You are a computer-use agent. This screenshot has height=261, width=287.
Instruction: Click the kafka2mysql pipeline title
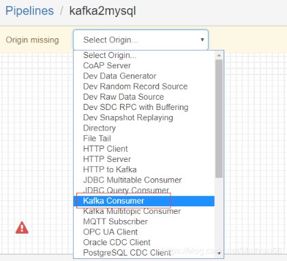point(102,11)
